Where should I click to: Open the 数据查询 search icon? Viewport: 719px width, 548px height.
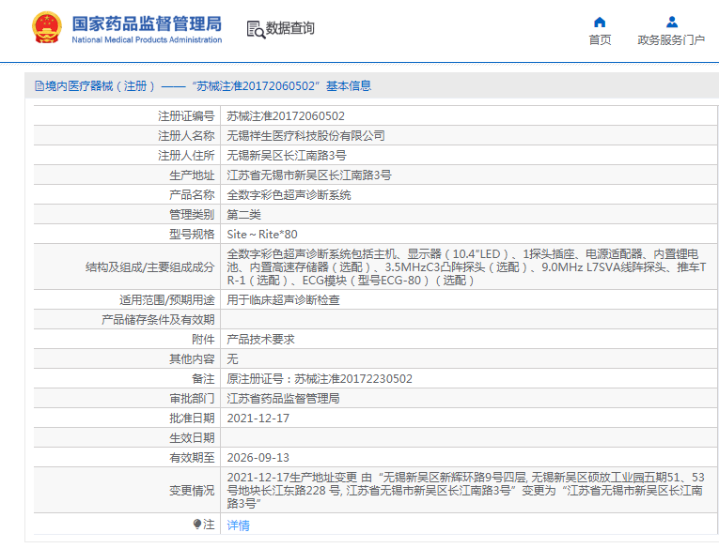tap(256, 29)
